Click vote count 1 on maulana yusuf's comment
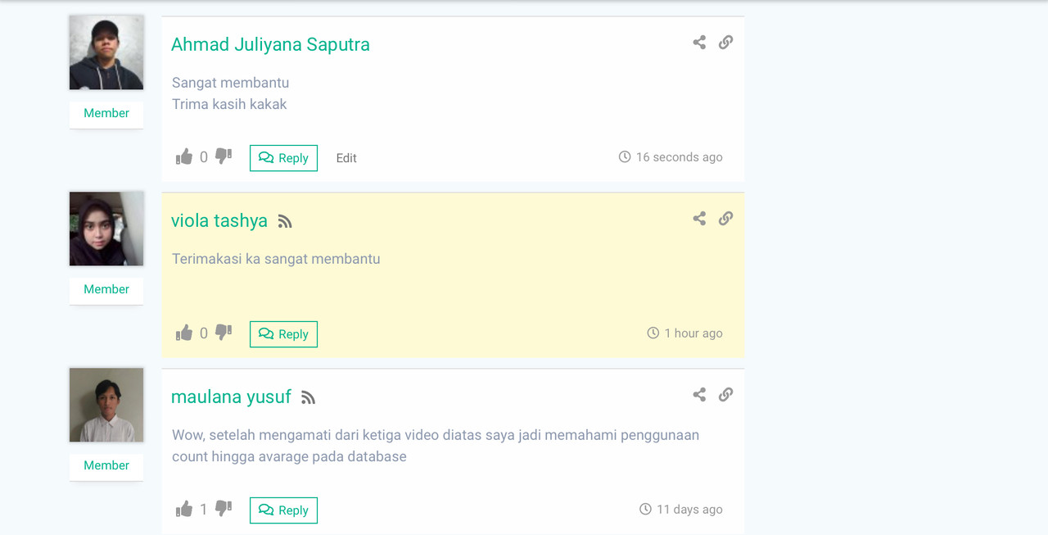 coord(204,510)
